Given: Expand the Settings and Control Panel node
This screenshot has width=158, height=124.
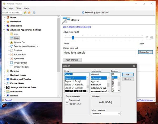Looking at the screenshot, I should [x=4, y=87].
